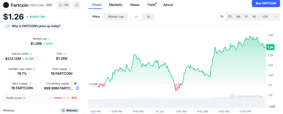Click the circulating supply progress ring
Screen dimensions: 283x114
(77, 88)
